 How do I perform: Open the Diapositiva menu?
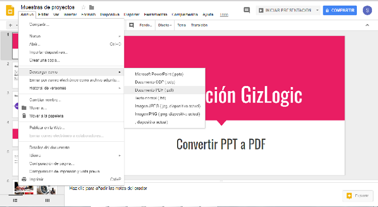(x=110, y=14)
